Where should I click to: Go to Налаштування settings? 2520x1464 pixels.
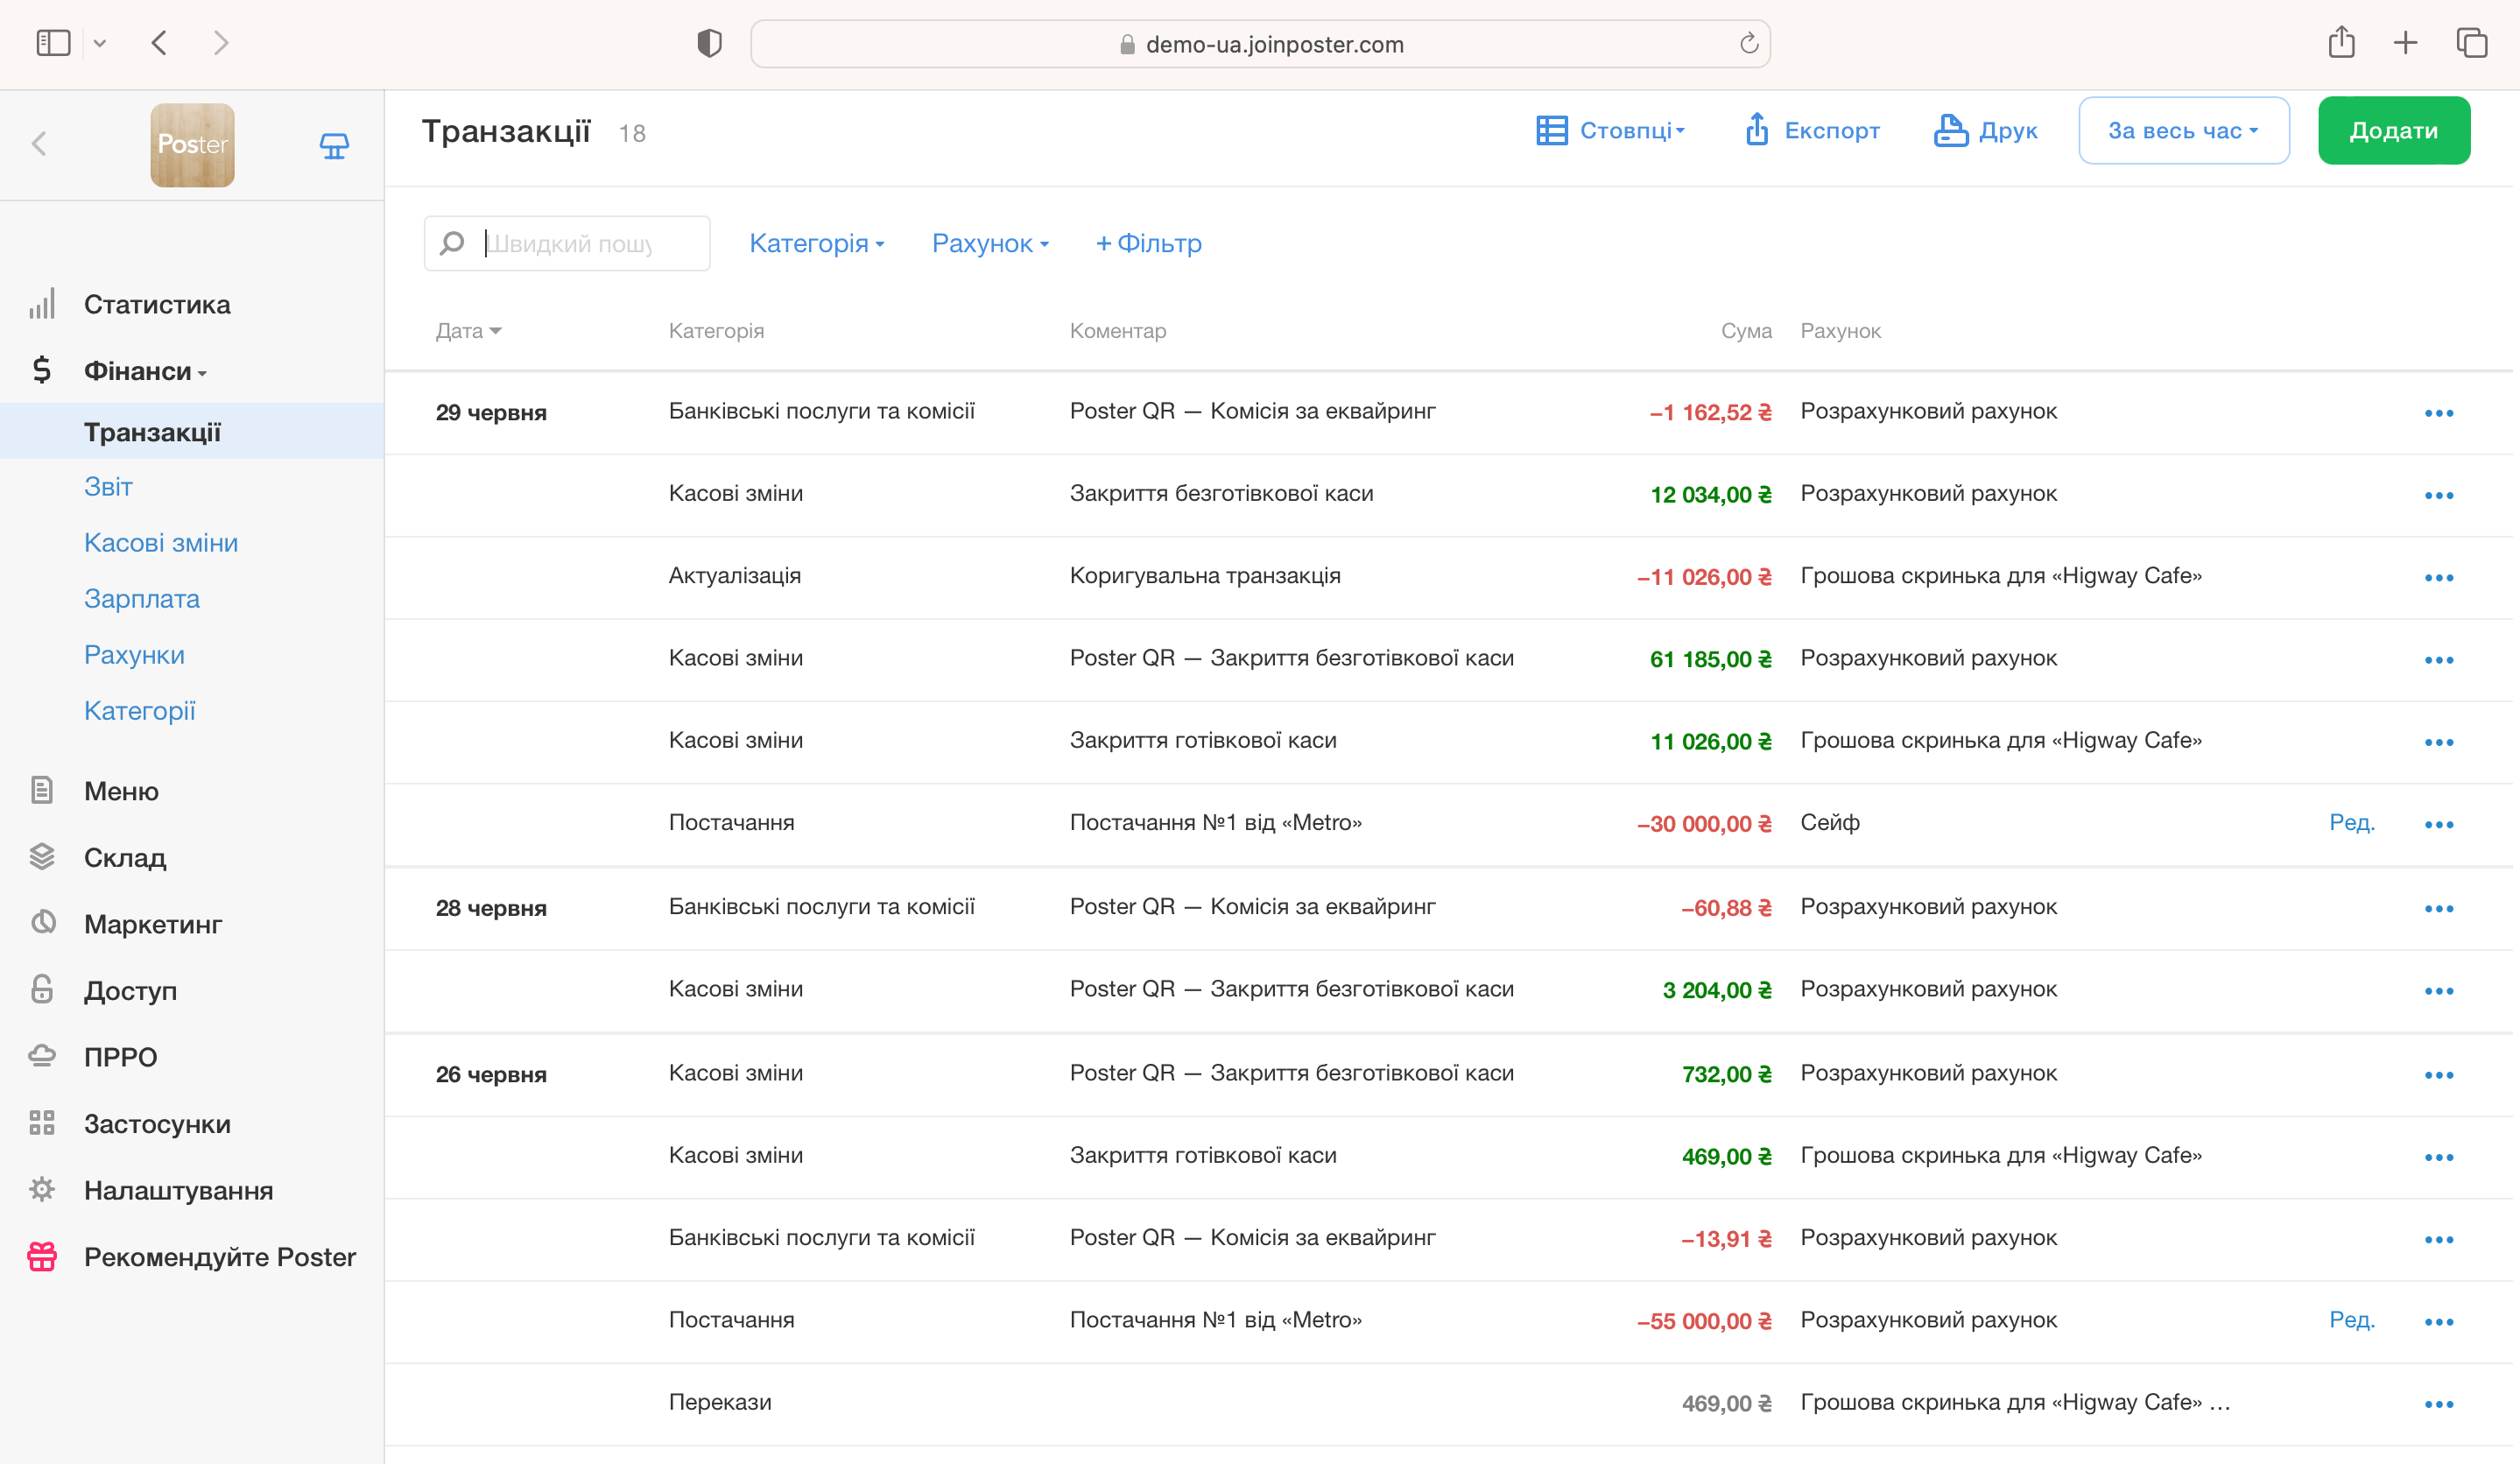point(178,1190)
